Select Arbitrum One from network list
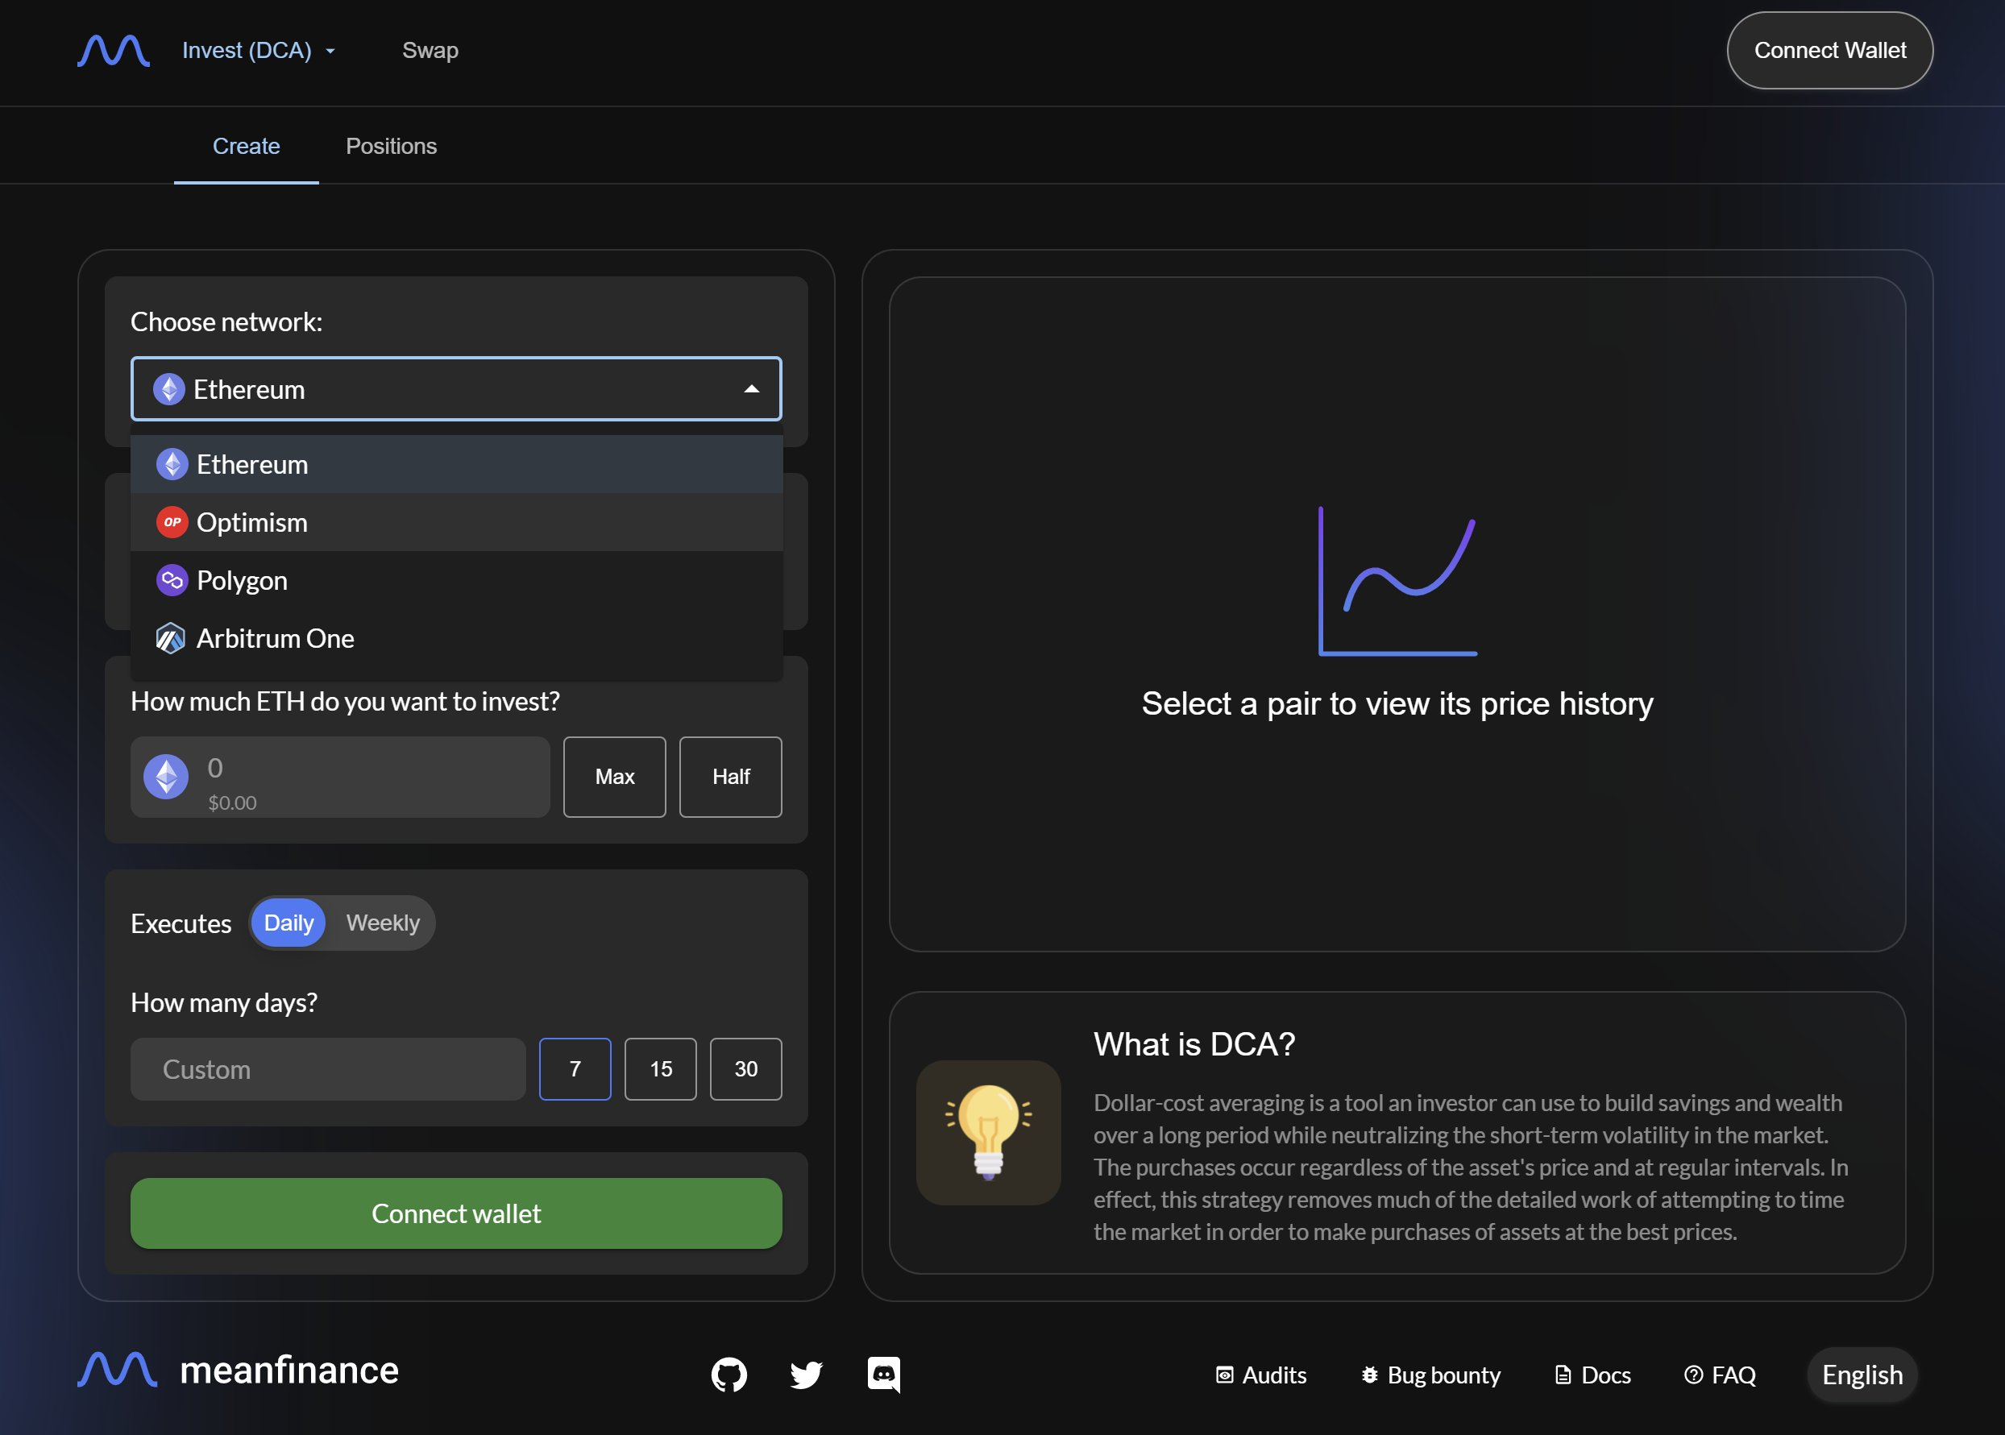Viewport: 2005px width, 1435px height. (456, 638)
